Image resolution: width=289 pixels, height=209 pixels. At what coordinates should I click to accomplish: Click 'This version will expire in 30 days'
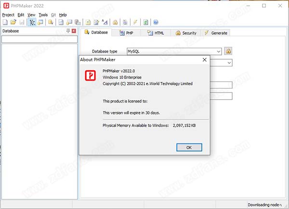click(x=131, y=113)
